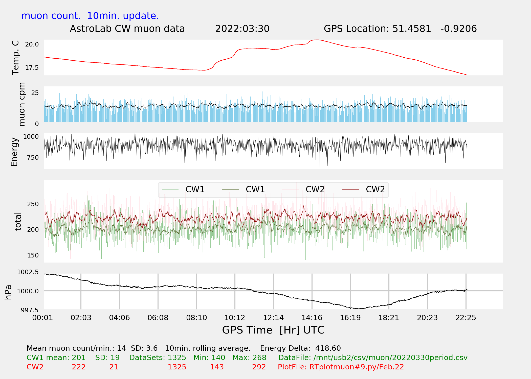Click the 'Temp. C' axis label
The width and height of the screenshot is (531, 379).
click(16, 58)
